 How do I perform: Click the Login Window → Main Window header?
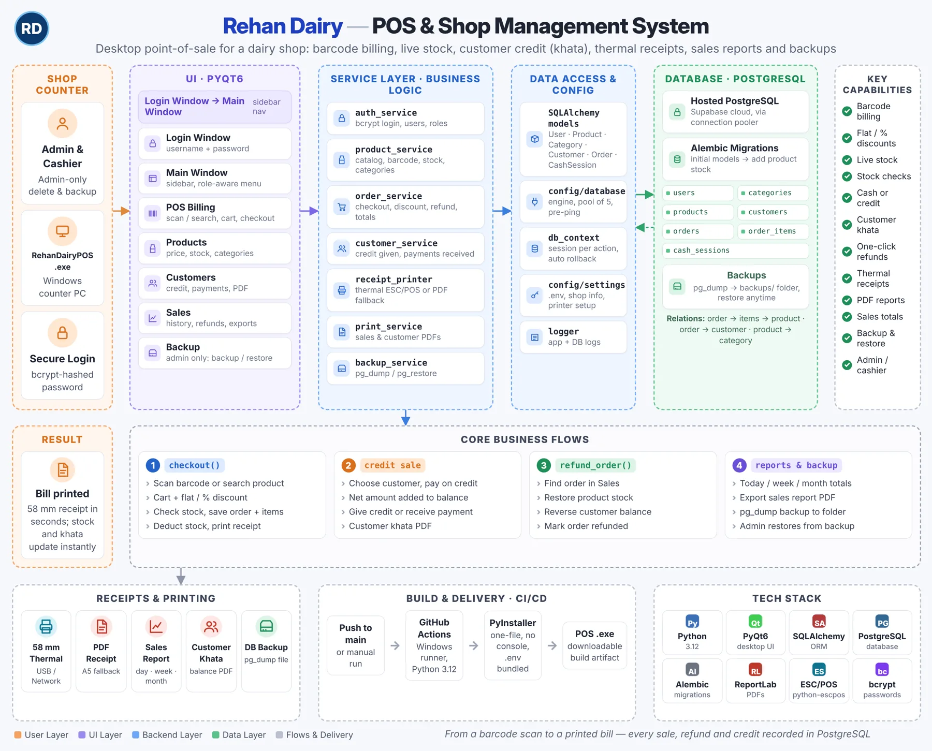tap(215, 107)
